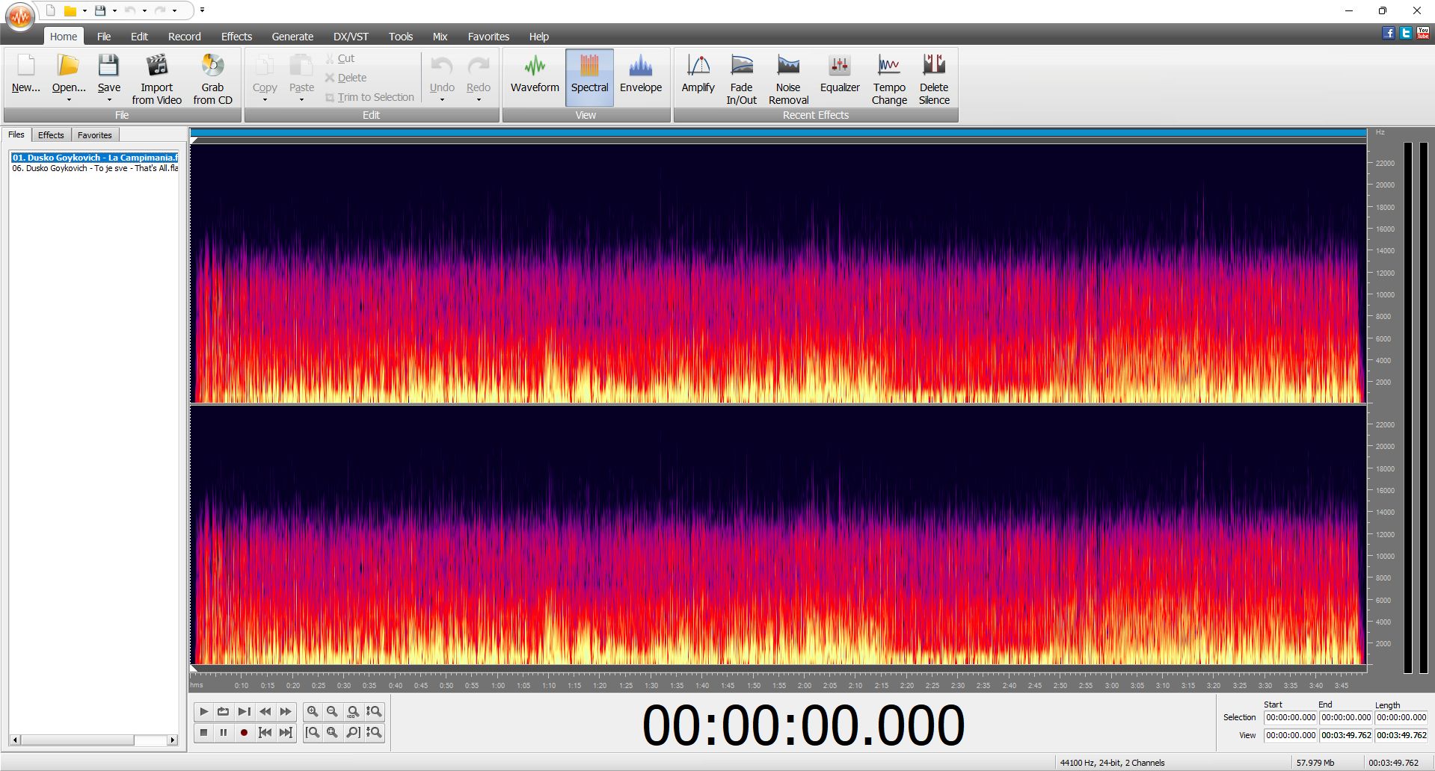Open Customize Quick Access Toolbar arrow

[202, 10]
